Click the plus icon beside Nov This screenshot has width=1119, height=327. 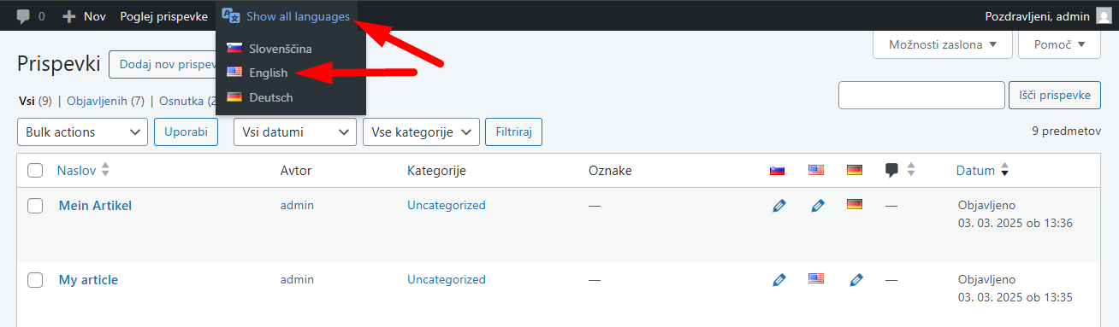[x=69, y=16]
